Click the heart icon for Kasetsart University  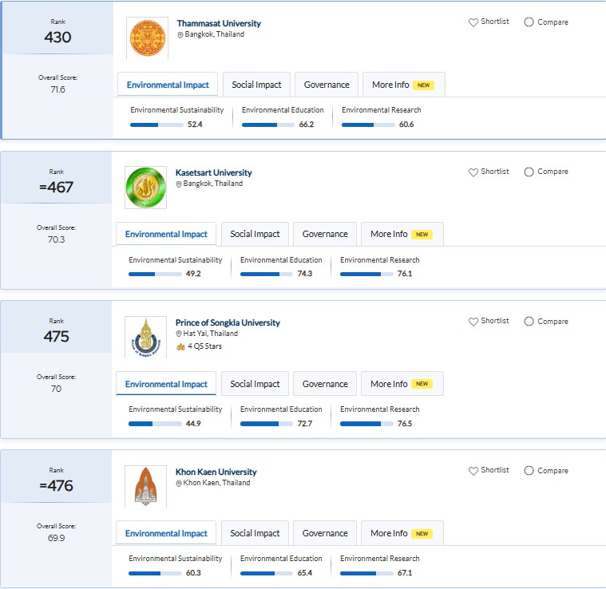click(473, 172)
